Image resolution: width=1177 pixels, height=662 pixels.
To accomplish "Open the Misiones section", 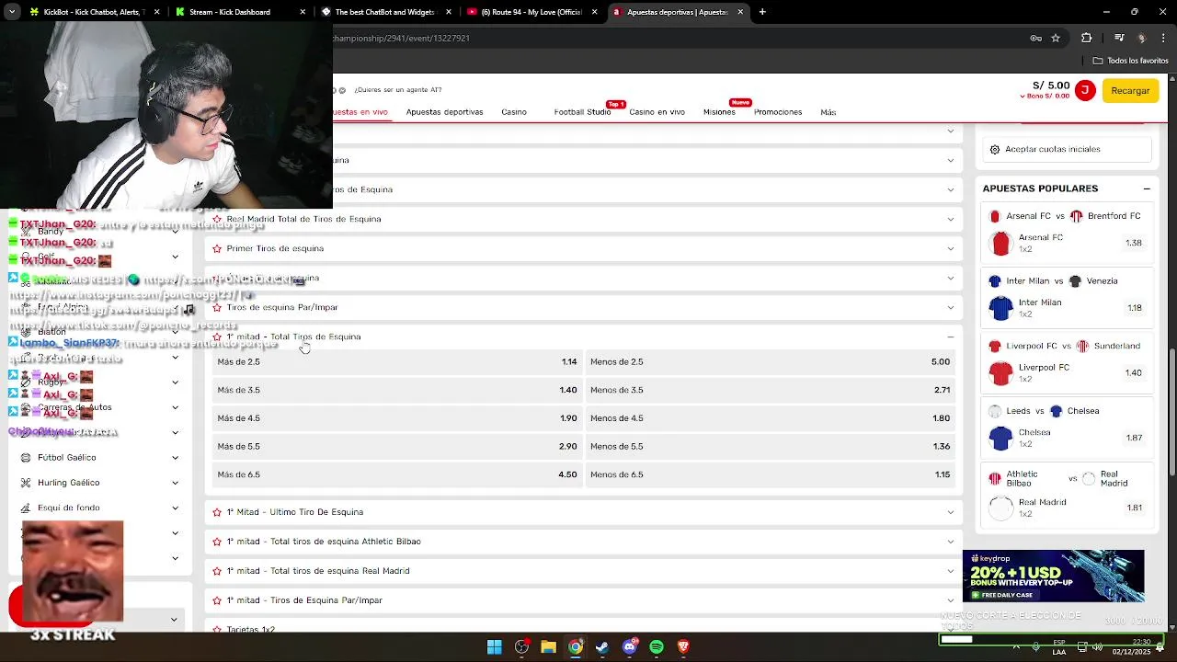I will (719, 112).
